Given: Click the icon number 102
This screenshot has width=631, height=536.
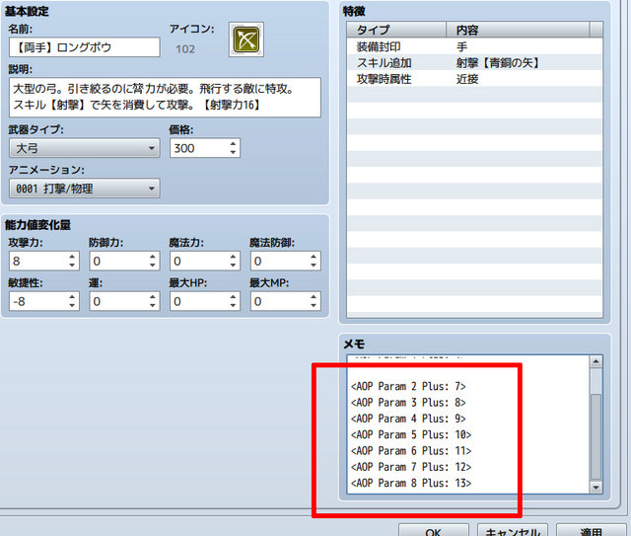Looking at the screenshot, I should [185, 49].
